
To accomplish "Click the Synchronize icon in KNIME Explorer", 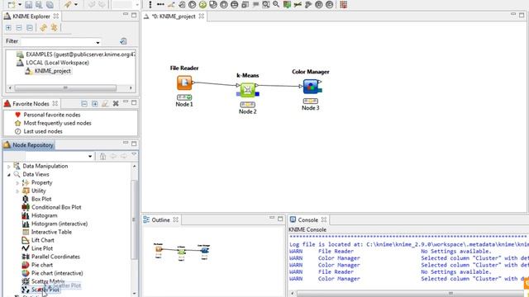I will click(x=54, y=27).
